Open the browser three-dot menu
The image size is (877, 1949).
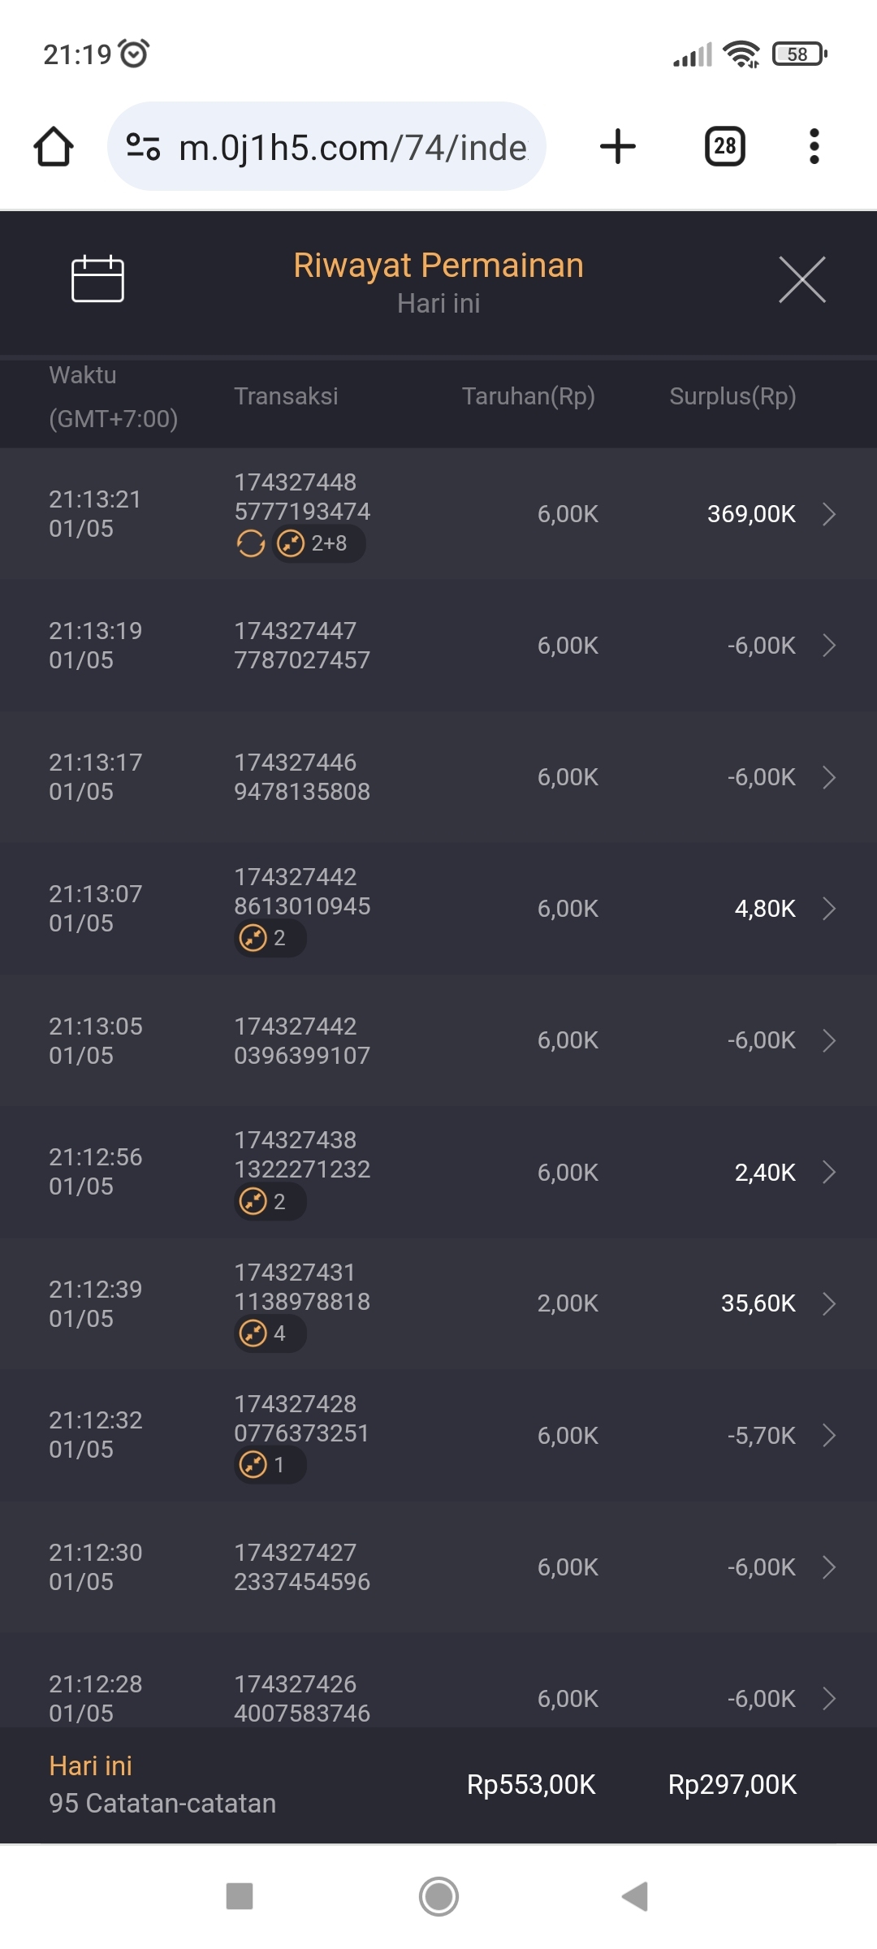[814, 147]
